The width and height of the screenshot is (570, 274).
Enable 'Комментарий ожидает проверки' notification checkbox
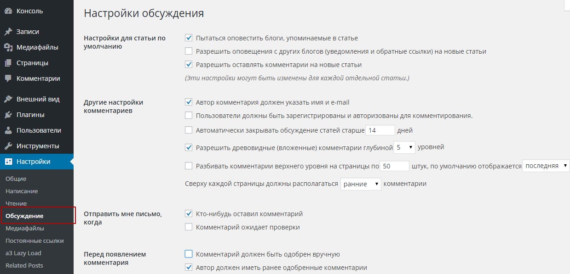(x=189, y=227)
